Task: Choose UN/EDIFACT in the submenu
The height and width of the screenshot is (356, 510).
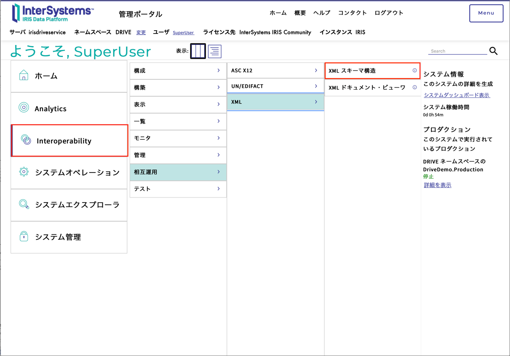Action: (275, 86)
